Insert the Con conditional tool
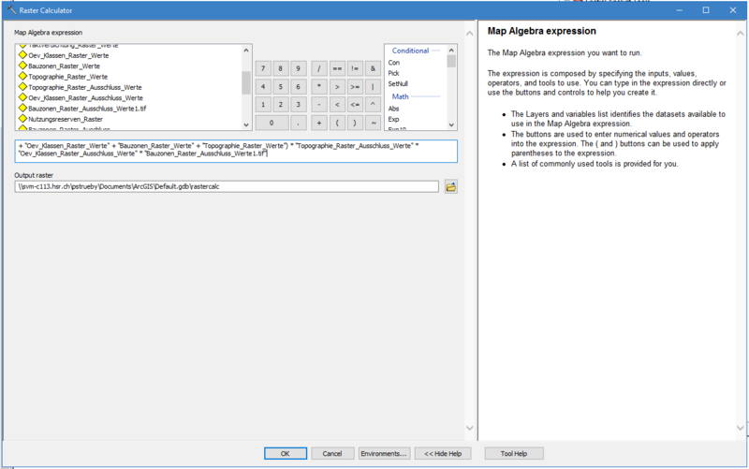The width and height of the screenshot is (749, 469). 394,62
